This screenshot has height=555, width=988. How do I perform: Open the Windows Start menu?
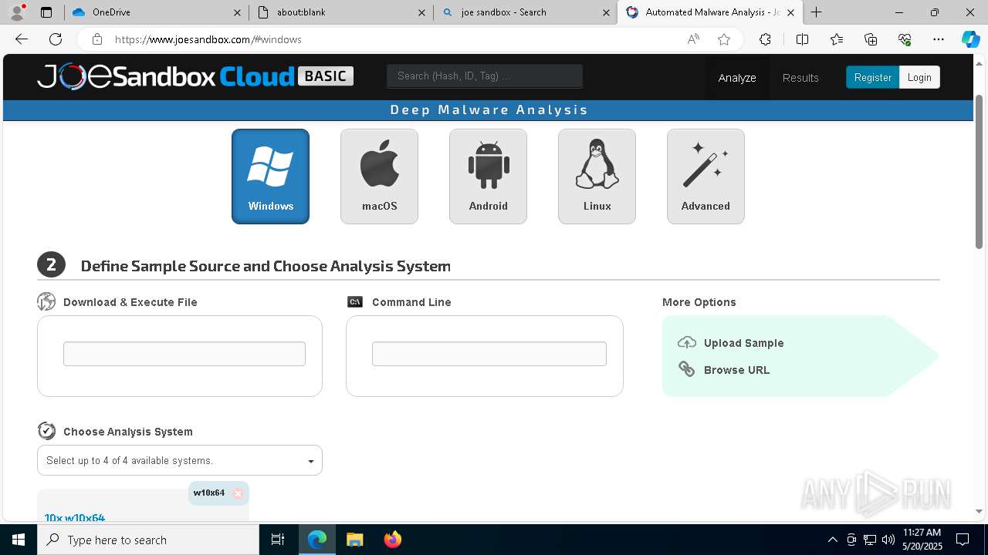point(19,540)
